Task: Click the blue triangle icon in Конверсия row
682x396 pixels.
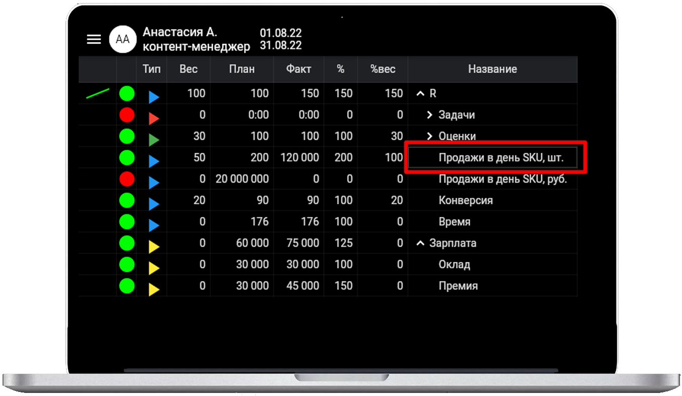Action: pyautogui.click(x=154, y=204)
